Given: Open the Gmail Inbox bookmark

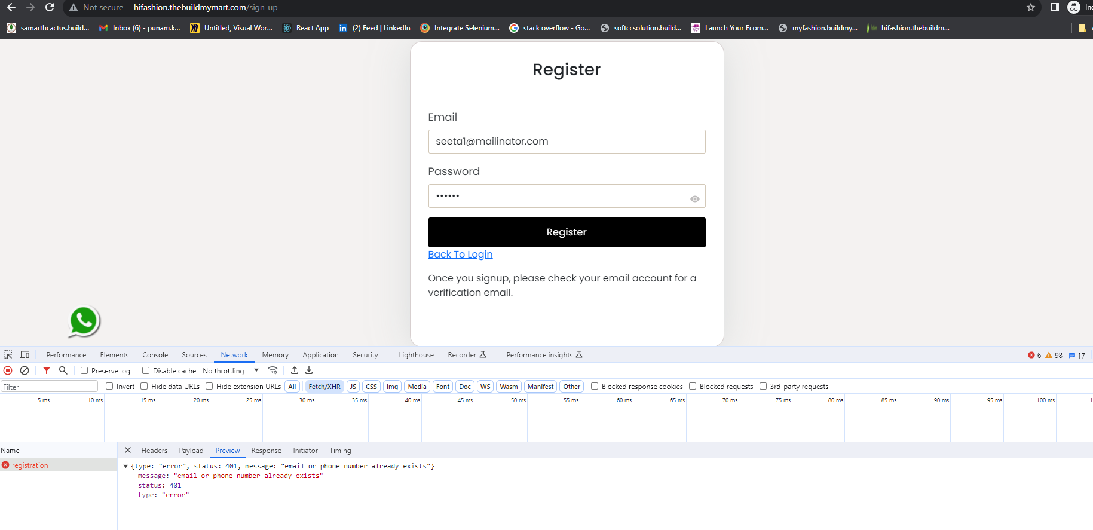Looking at the screenshot, I should point(139,28).
